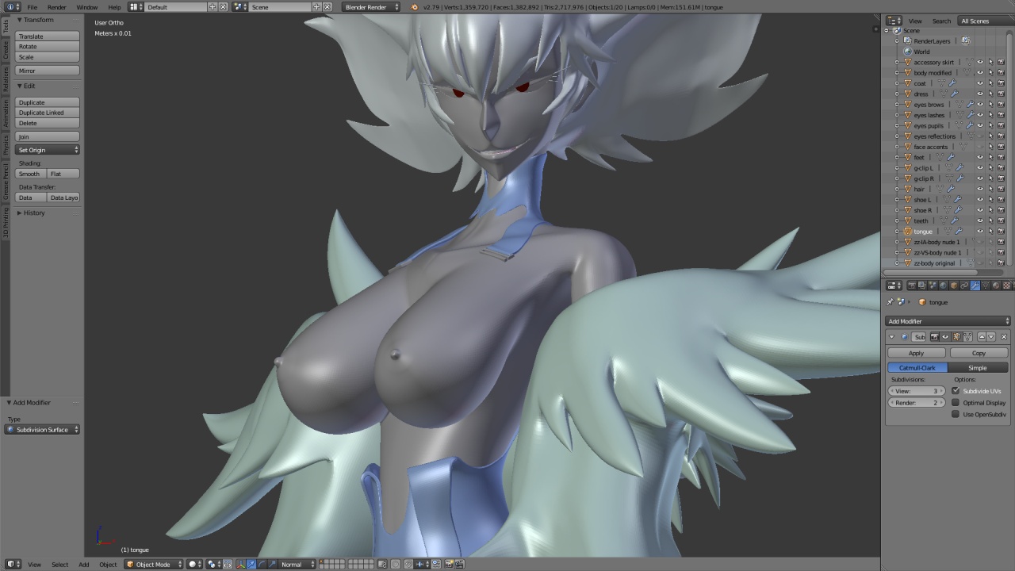Screen dimensions: 1015x571
Task: Uncheck the Subdivide UVs option
Action: 956,391
